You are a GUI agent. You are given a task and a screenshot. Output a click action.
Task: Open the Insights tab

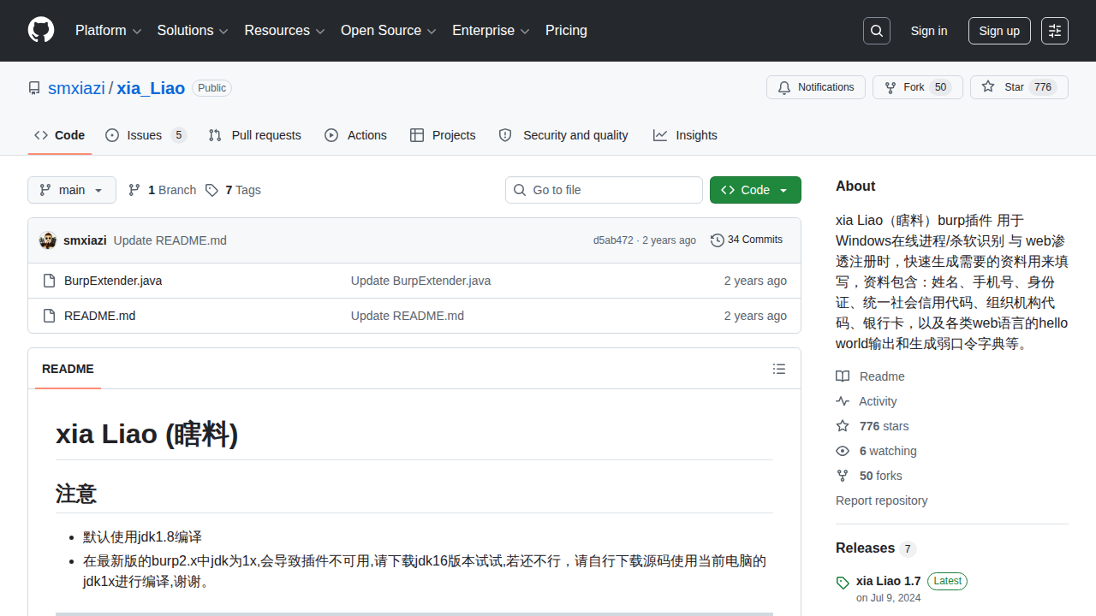pyautogui.click(x=685, y=135)
